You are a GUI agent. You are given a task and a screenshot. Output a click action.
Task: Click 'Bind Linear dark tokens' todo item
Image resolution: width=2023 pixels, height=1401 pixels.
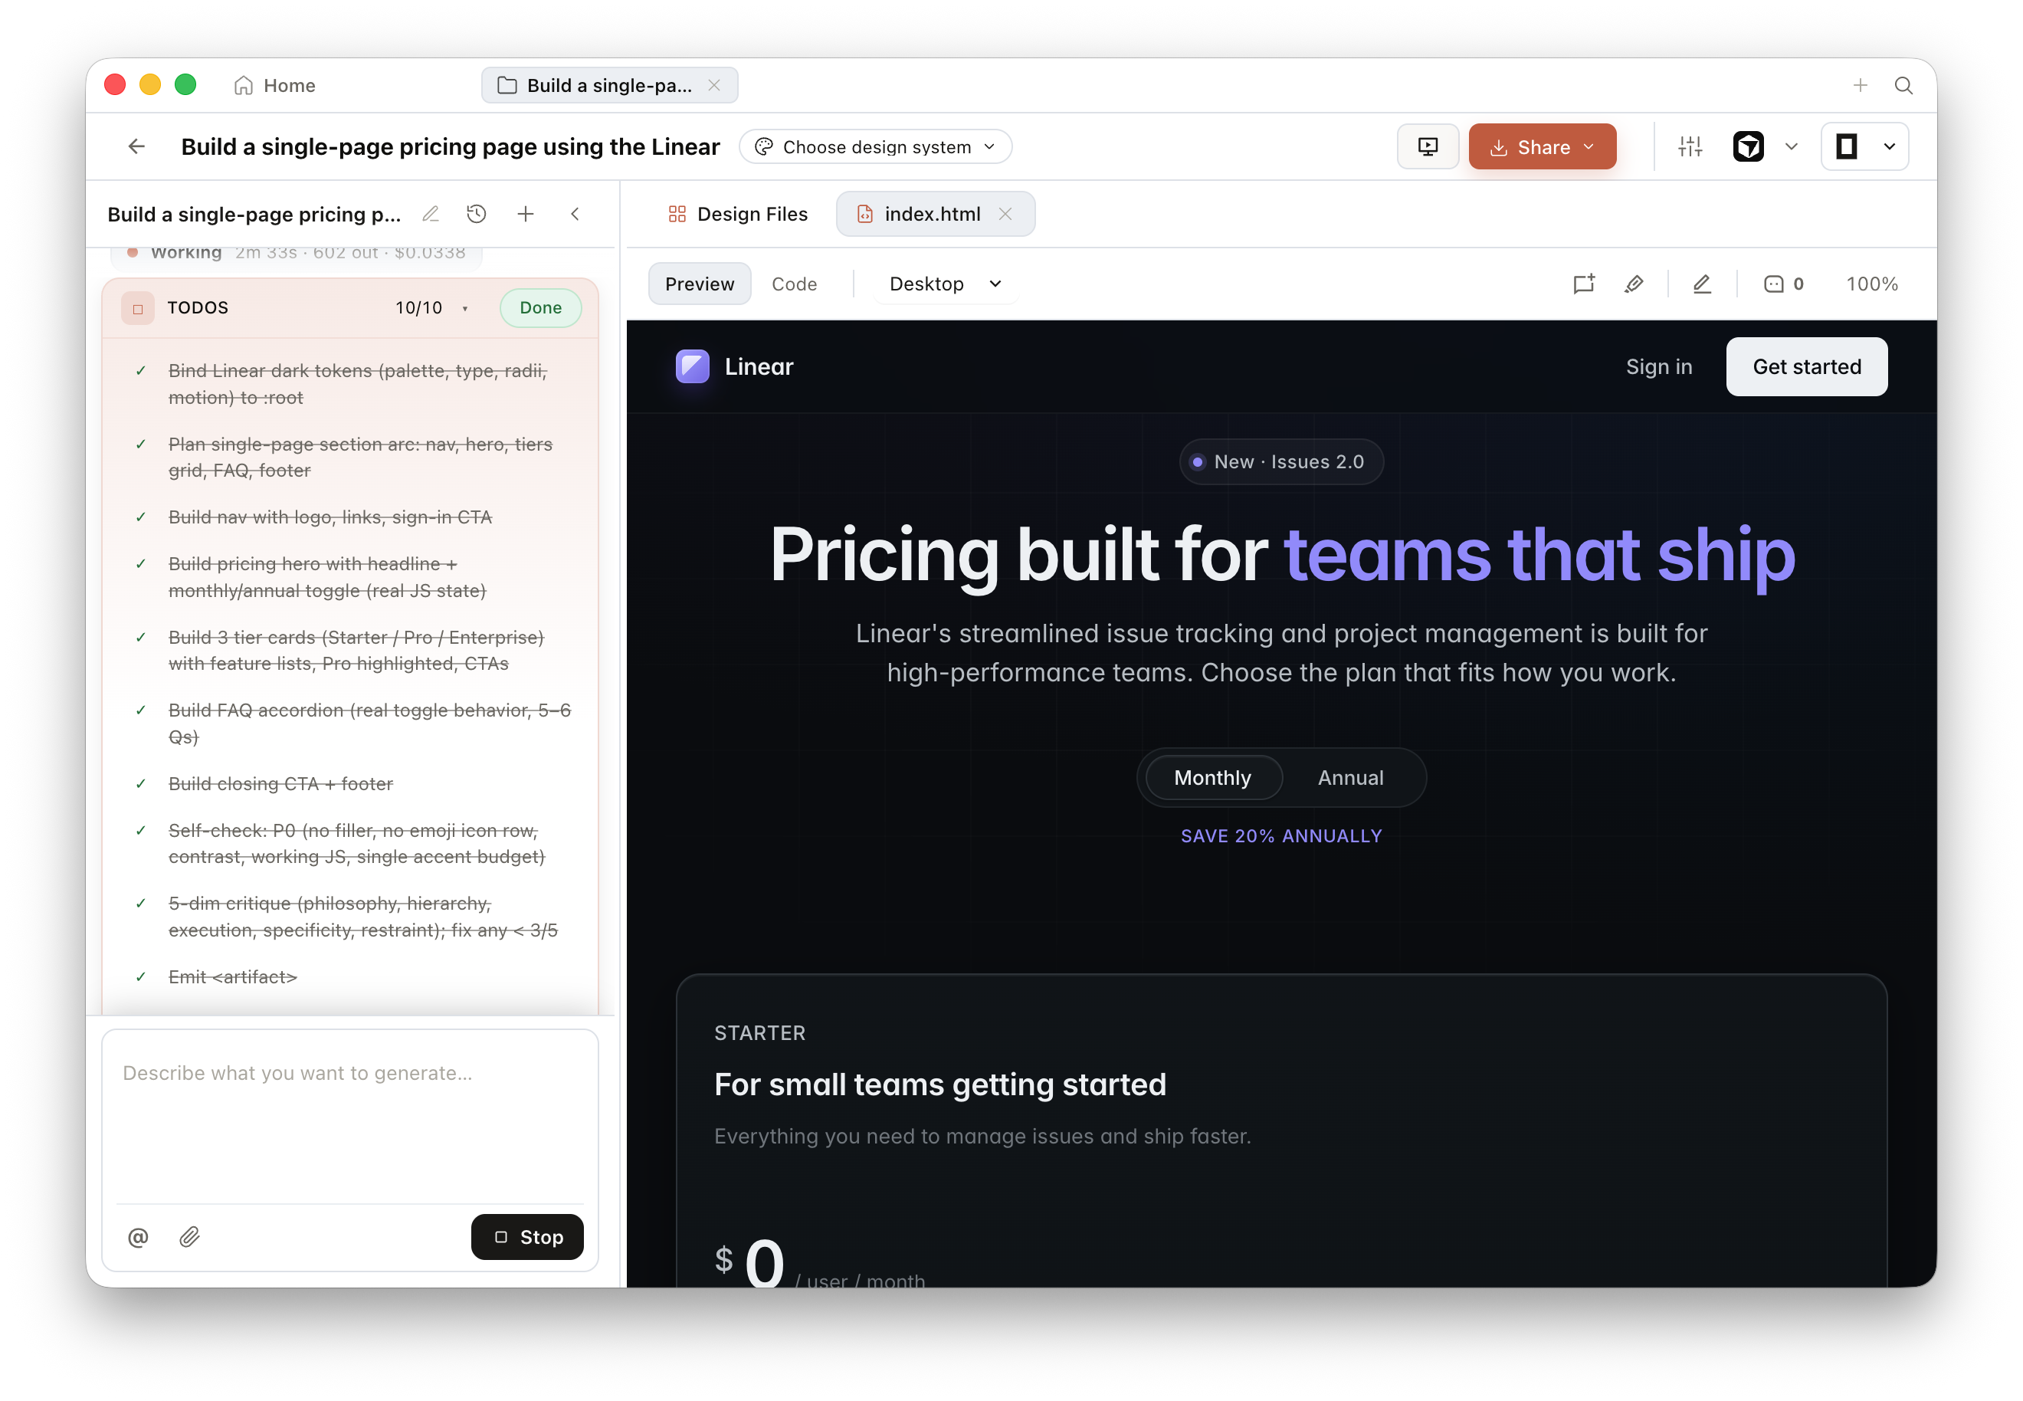coord(358,384)
